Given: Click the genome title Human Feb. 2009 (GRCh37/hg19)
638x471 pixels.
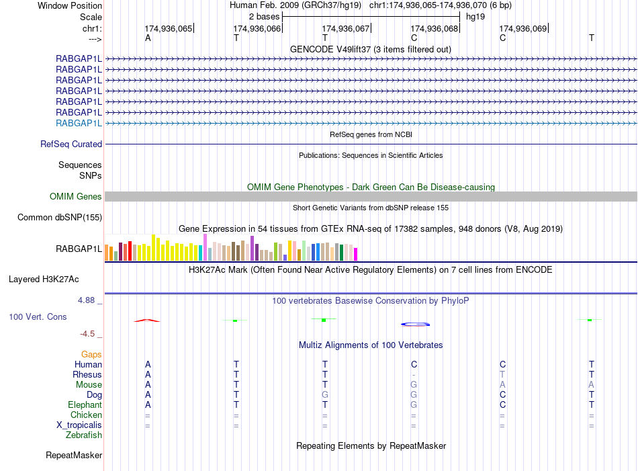Looking at the screenshot, I should [x=295, y=5].
